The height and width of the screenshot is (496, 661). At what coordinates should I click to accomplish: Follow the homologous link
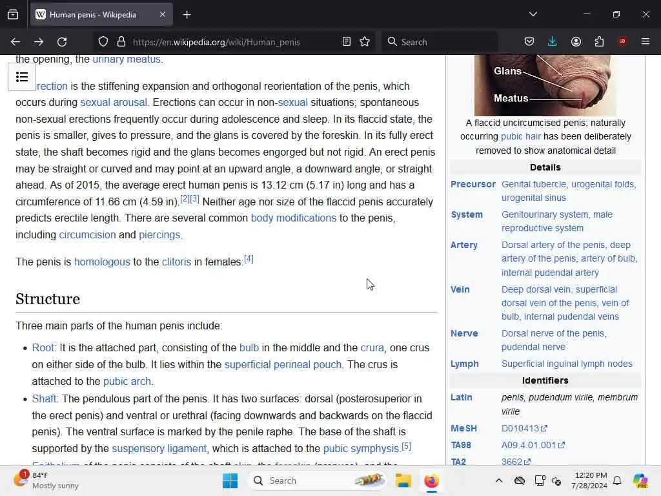[x=102, y=262]
